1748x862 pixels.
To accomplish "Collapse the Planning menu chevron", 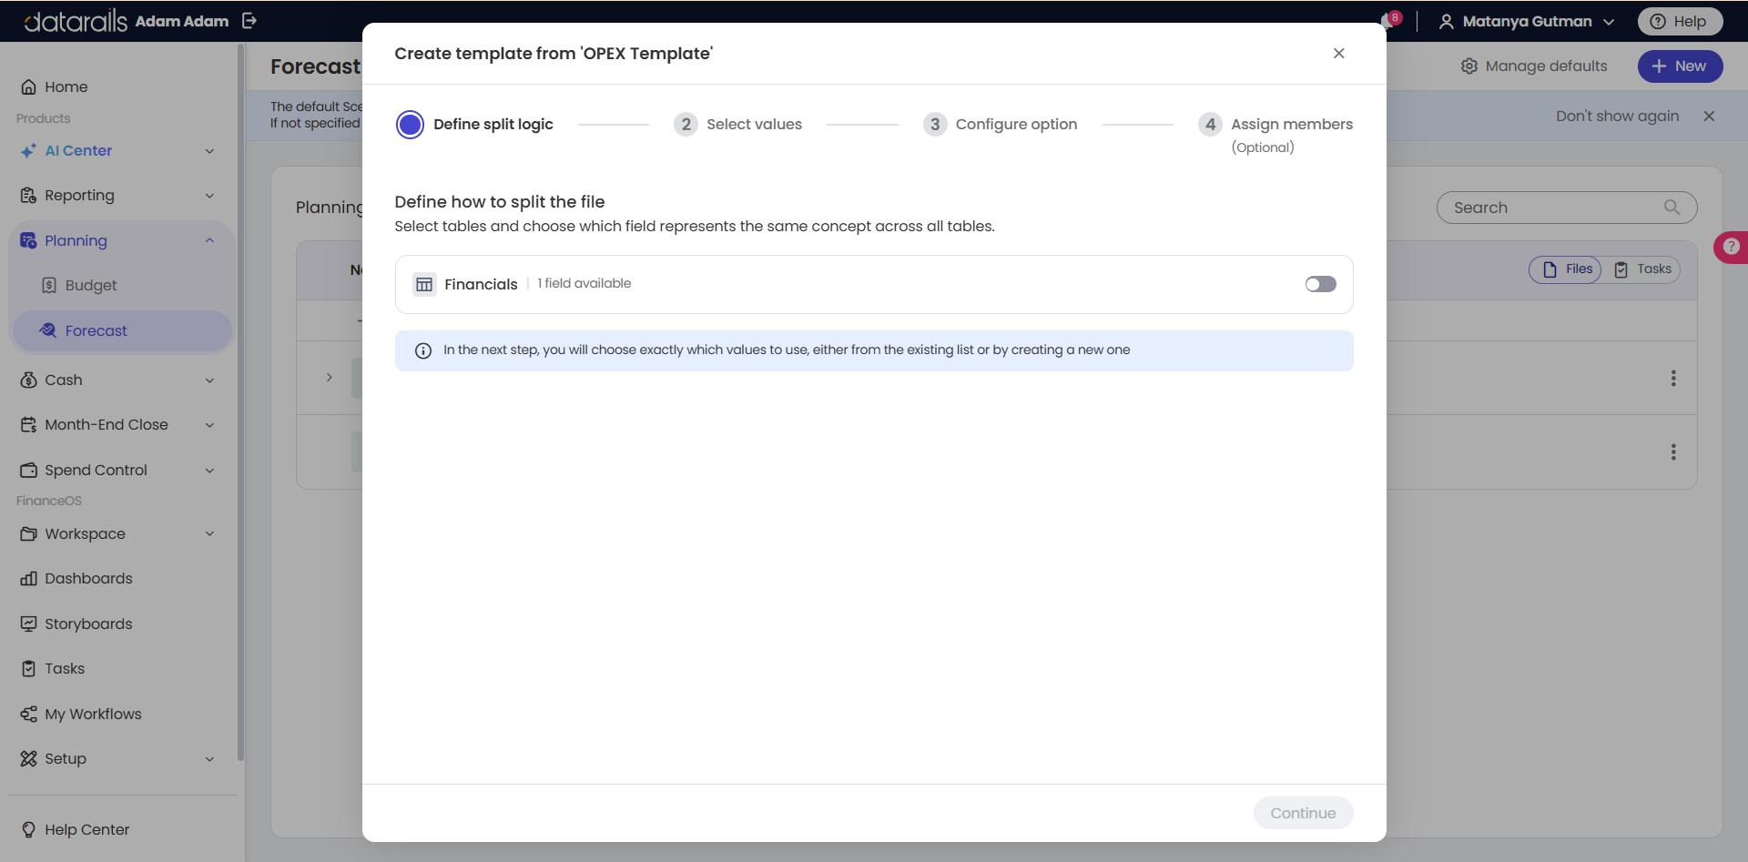I will coord(210,241).
